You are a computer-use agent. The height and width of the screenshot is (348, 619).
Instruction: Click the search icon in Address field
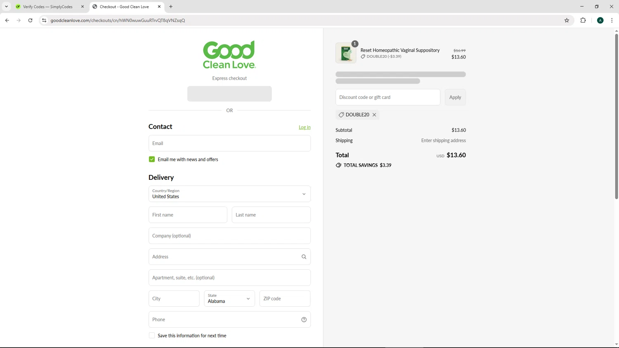(x=304, y=257)
